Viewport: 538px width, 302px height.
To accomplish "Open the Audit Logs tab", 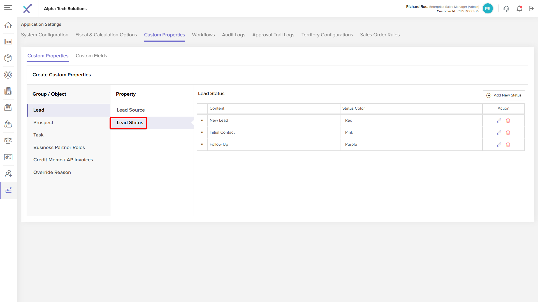I will 233,35.
